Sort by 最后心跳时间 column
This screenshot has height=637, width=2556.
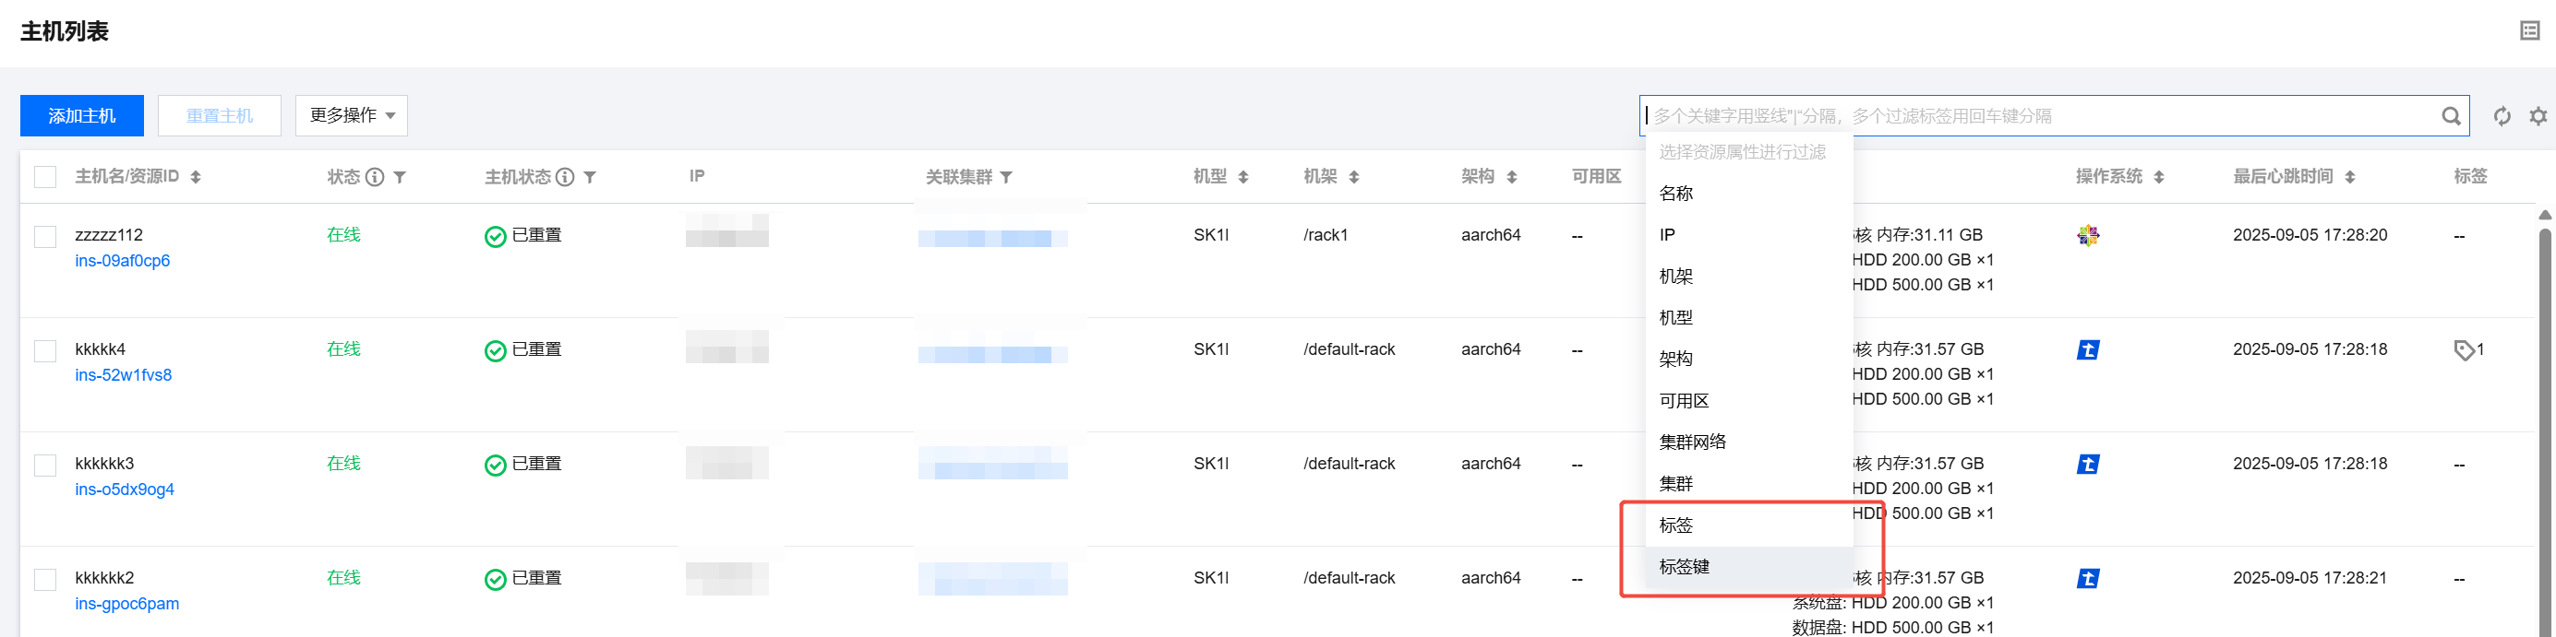[x=2349, y=177]
